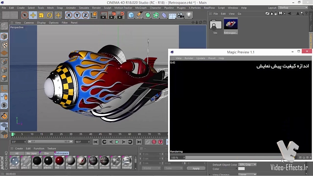The image size is (313, 176).
Task: Go to the start of animation
Action: 96,142
